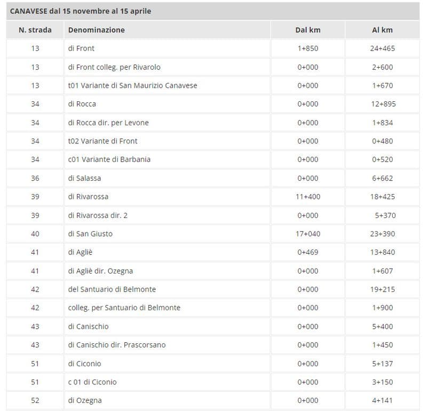Click the 'di San Giusto' row name

tap(90, 233)
